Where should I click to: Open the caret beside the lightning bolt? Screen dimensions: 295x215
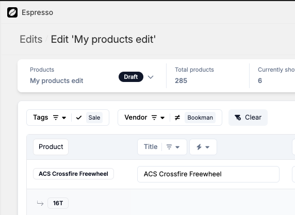[207, 147]
